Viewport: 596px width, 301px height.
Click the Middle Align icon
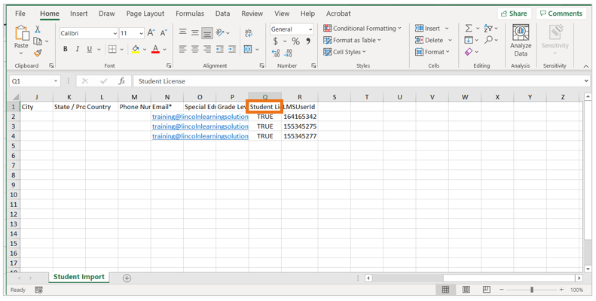195,32
